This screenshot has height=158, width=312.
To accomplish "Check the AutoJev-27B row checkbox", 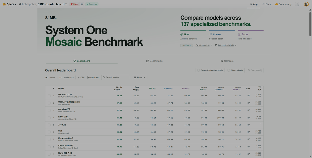I will (x=49, y=110).
